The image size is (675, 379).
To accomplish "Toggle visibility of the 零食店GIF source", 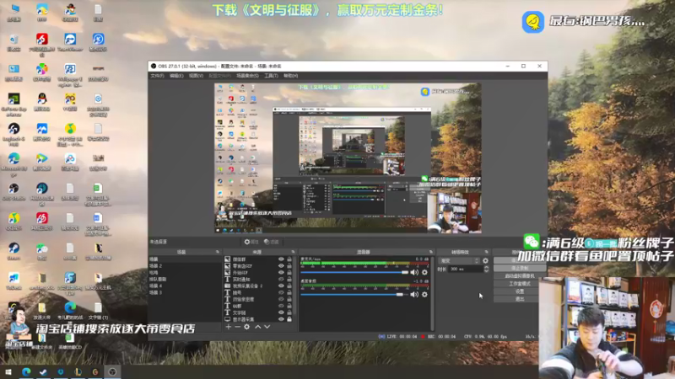I will click(281, 266).
